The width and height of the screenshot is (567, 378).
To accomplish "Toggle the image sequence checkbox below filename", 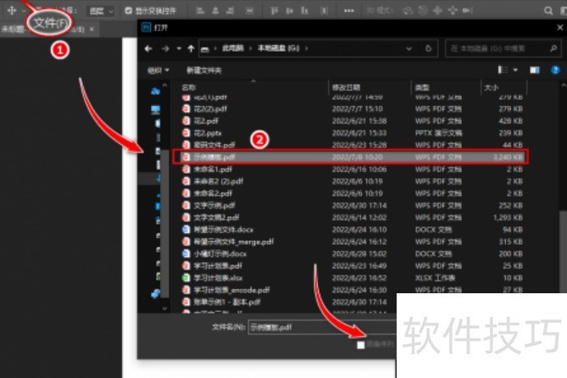I will coord(360,345).
